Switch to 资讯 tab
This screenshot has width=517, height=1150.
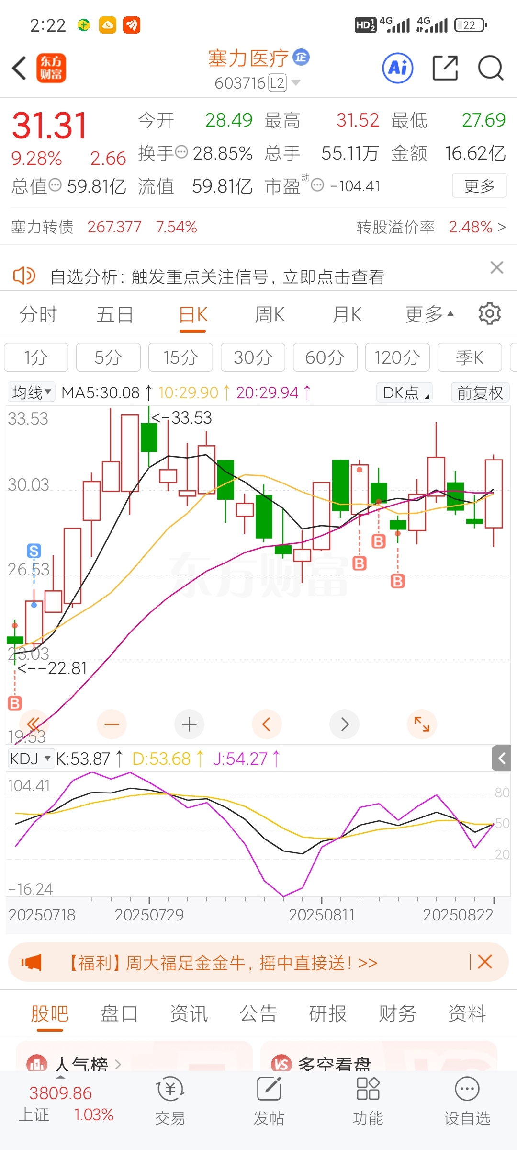click(x=189, y=1013)
